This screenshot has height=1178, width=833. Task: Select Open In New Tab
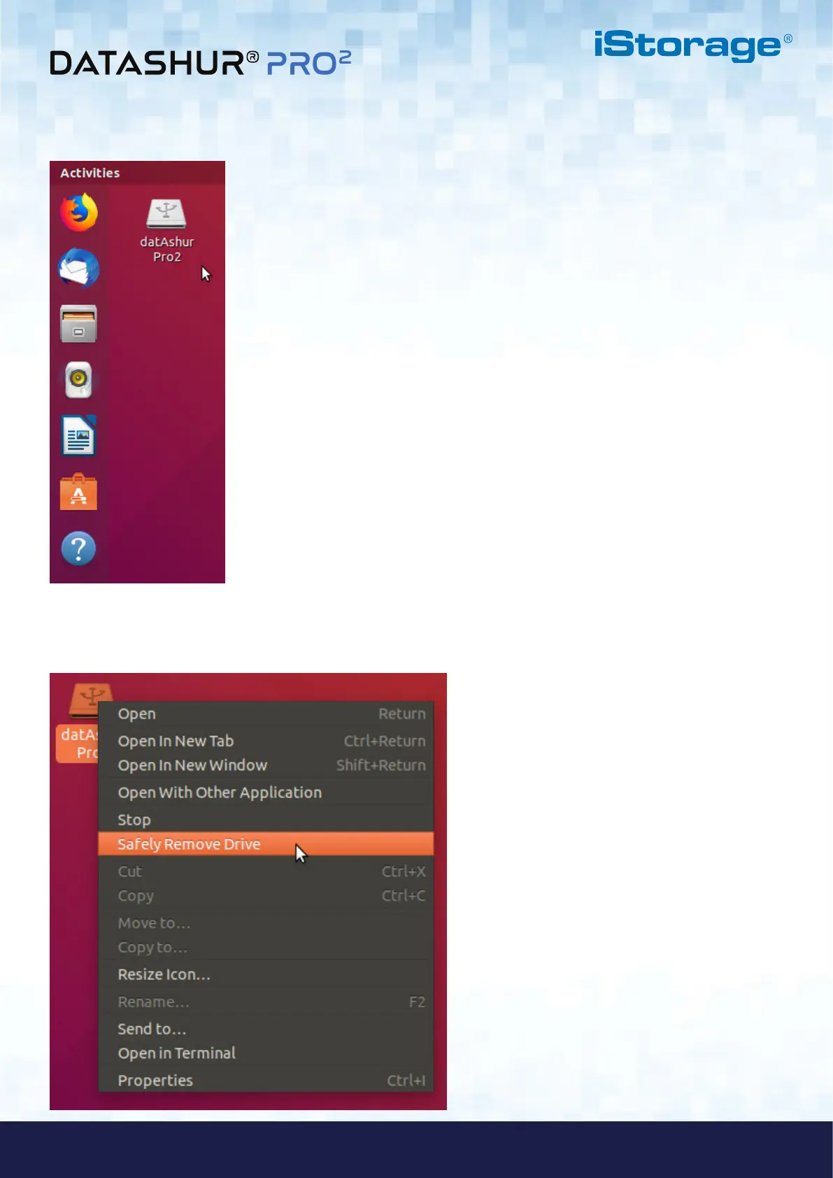[x=266, y=741]
